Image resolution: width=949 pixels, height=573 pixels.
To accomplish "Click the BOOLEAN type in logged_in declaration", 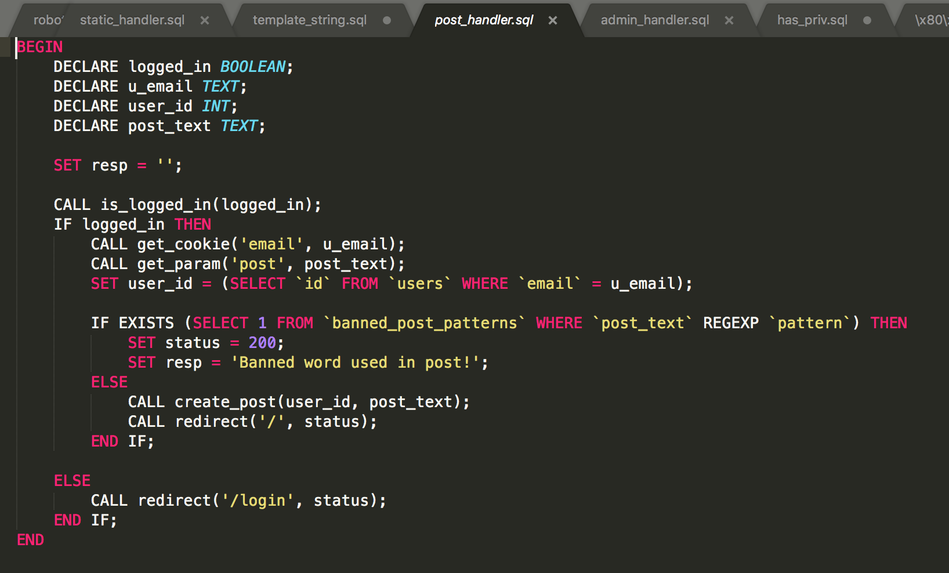I will (252, 67).
